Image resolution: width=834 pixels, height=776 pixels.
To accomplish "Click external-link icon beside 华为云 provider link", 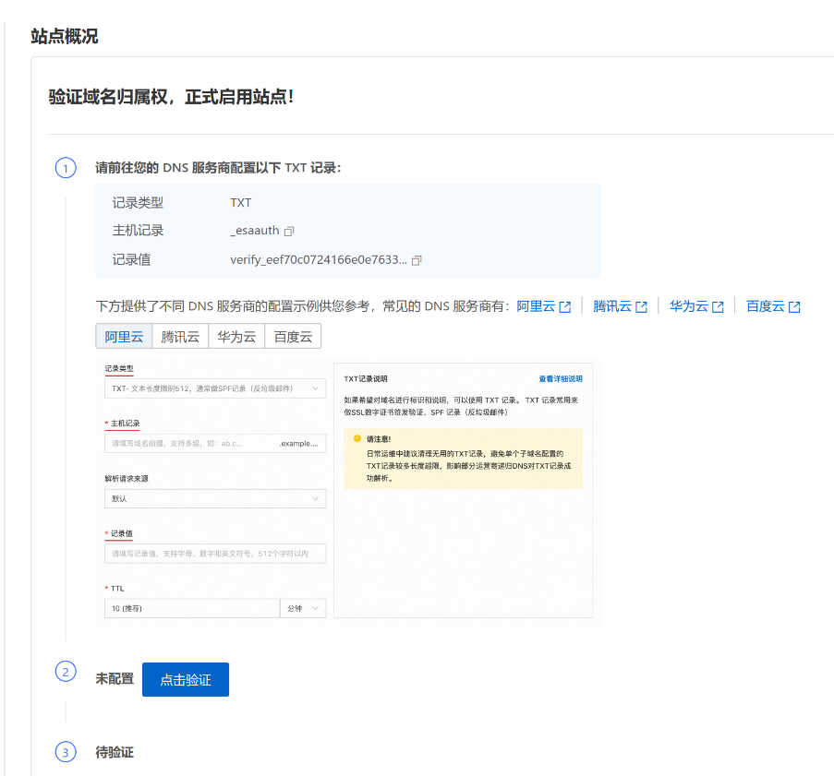I will click(x=718, y=307).
